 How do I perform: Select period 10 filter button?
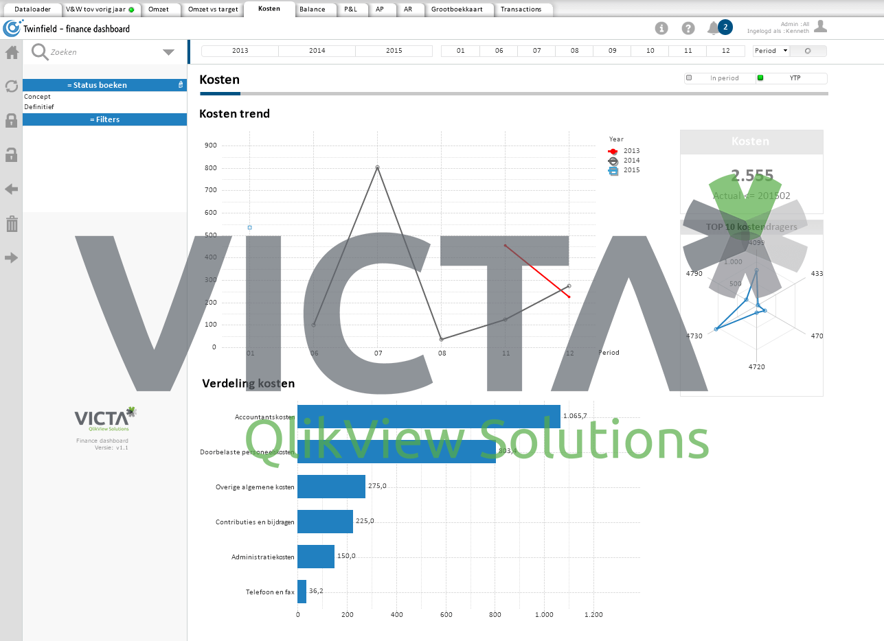[650, 51]
